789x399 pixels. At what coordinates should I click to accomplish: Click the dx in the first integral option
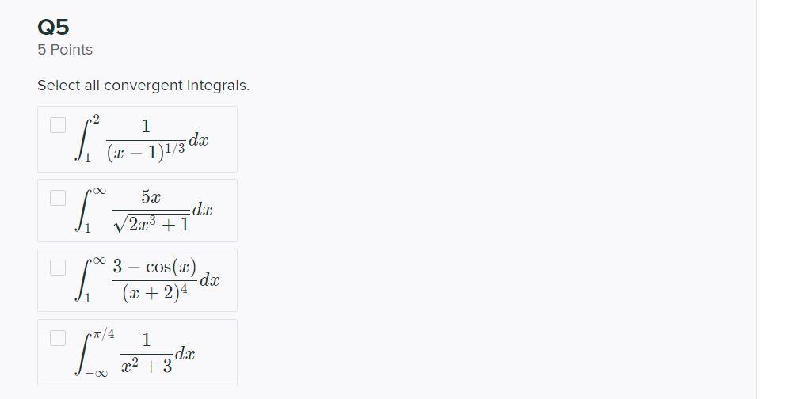point(198,140)
